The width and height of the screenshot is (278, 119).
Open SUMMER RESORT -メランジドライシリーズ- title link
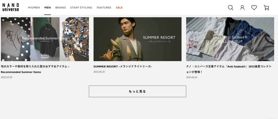click(x=123, y=67)
